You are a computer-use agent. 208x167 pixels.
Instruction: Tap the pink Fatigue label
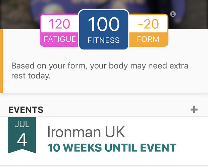[x=60, y=39]
